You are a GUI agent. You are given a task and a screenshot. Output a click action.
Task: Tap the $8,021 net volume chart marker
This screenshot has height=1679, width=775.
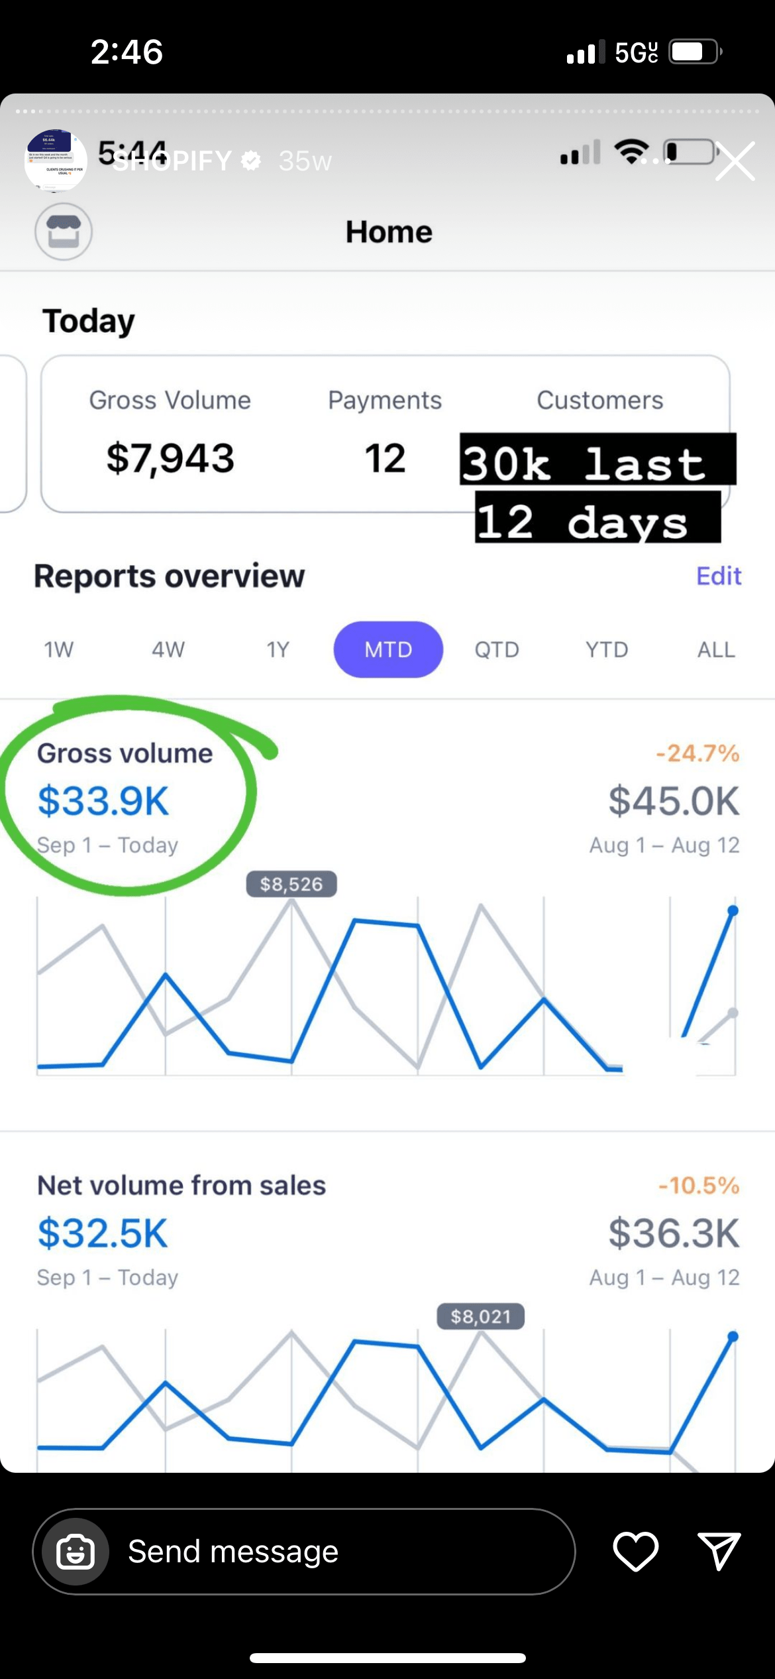(481, 1316)
